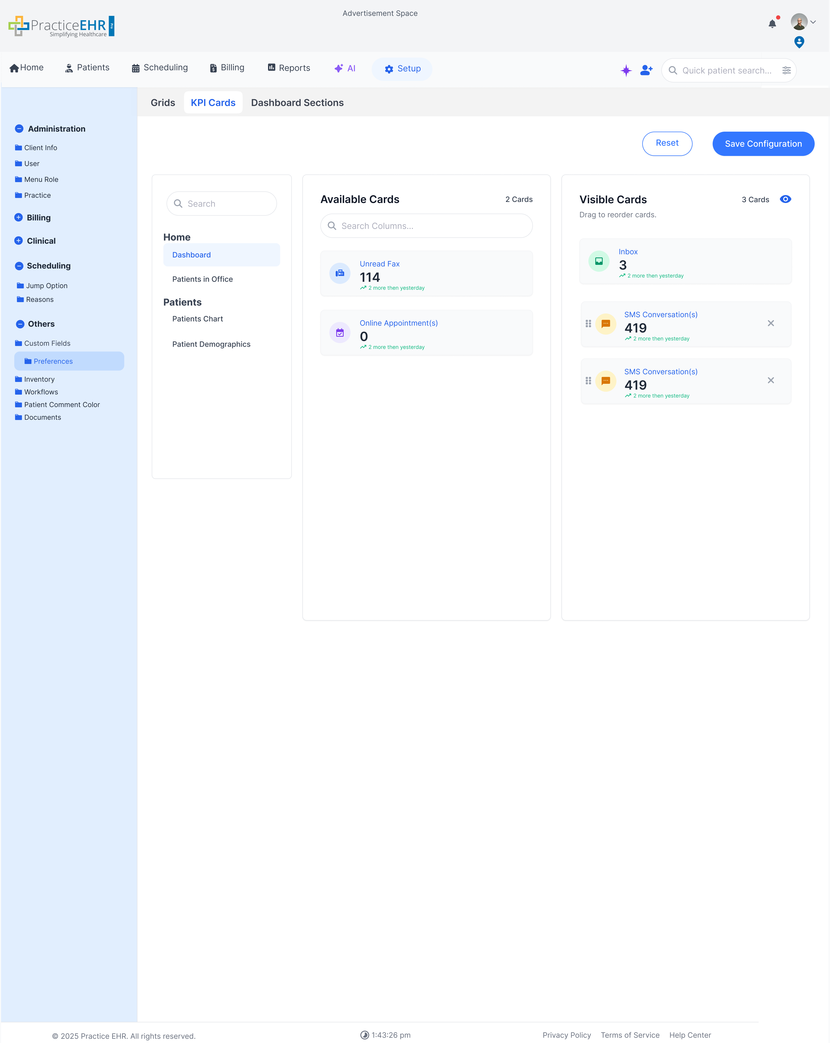Viewport: 830px width, 1043px height.
Task: Remove the first SMS Conversation(s) card
Action: [x=771, y=323]
